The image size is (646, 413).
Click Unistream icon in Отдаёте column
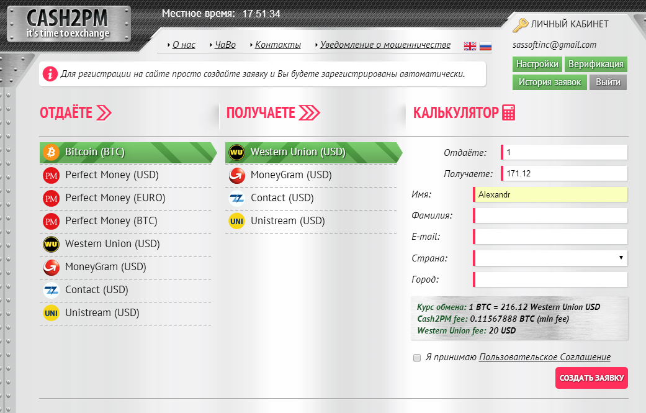(51, 313)
